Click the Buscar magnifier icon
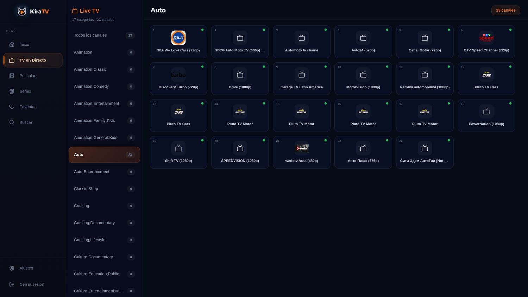Screen dimensions: 528x297 tap(12, 122)
